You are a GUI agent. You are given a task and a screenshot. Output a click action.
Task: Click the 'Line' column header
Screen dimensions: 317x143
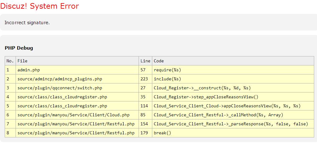[x=145, y=61]
